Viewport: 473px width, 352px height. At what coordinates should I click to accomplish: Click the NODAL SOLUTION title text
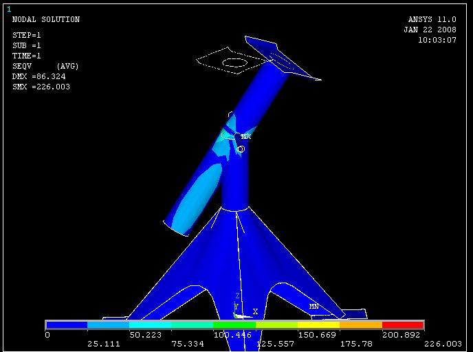click(46, 20)
